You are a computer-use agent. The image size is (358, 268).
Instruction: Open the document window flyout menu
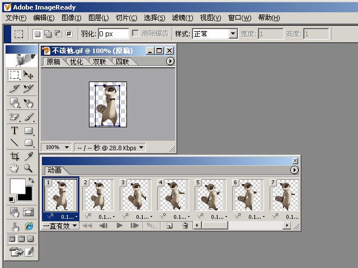pyautogui.click(x=170, y=61)
